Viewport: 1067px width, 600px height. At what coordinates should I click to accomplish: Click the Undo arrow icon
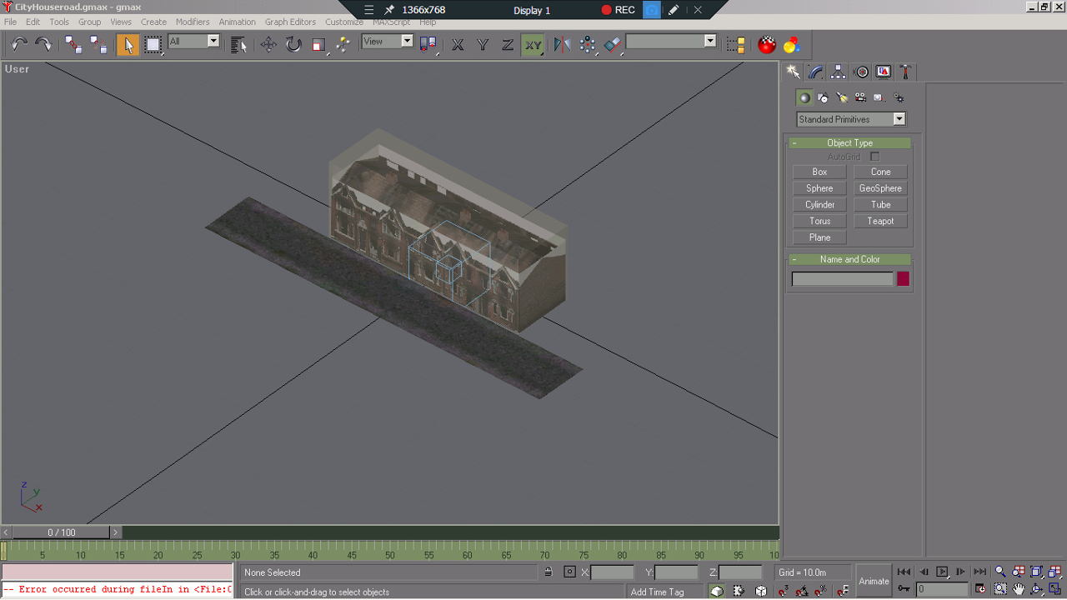[x=19, y=45]
